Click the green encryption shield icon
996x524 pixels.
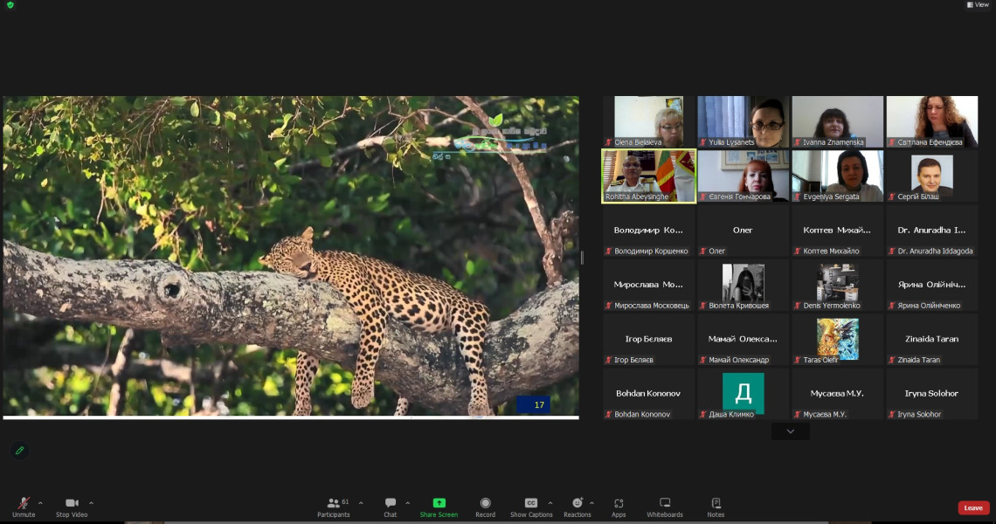click(x=10, y=5)
